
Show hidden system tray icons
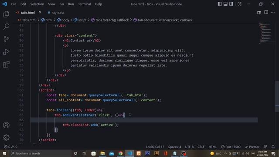point(225,153)
